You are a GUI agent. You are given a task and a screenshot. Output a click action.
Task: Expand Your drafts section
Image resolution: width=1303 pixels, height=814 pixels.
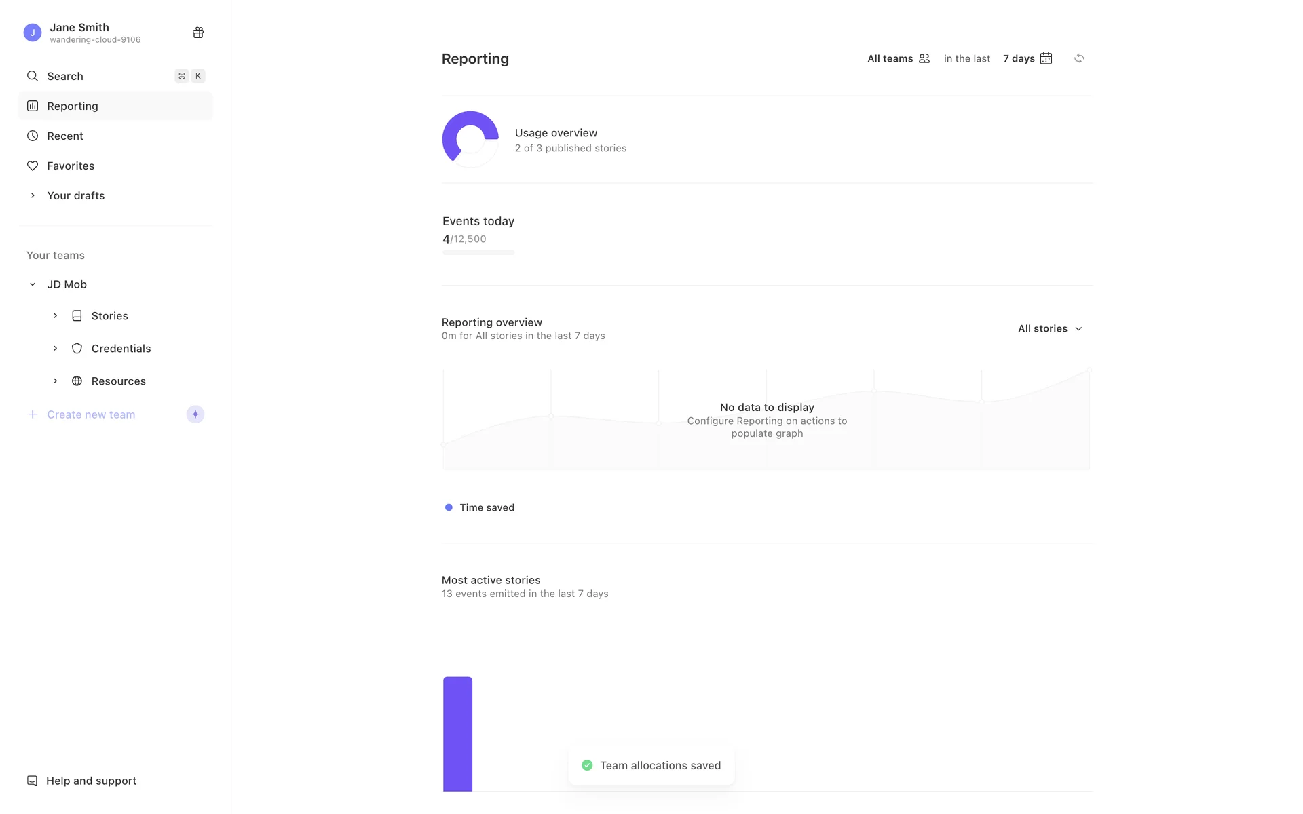(x=33, y=195)
